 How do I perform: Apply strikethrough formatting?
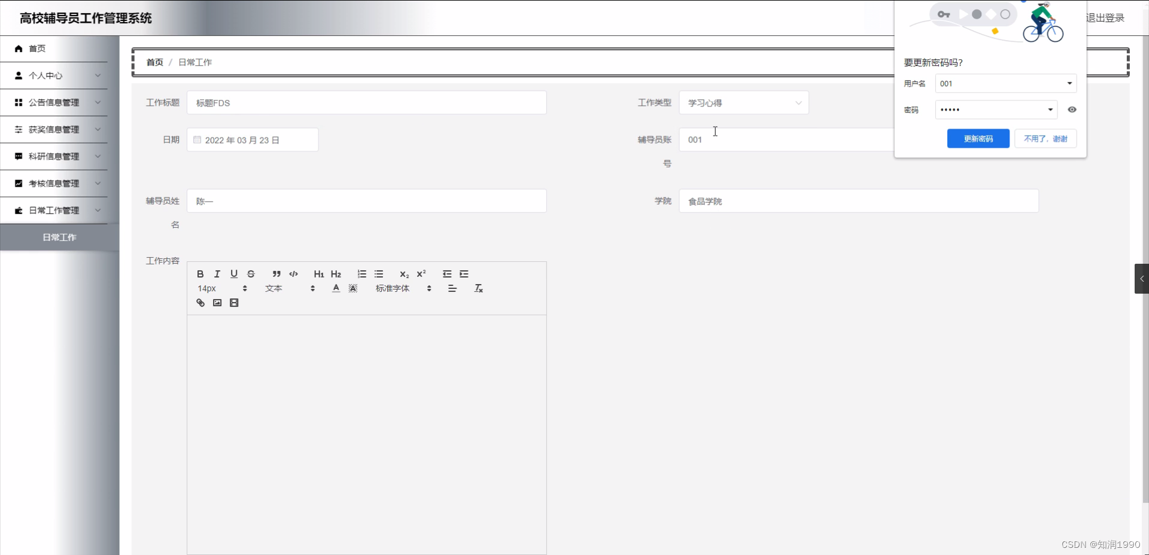coord(251,274)
